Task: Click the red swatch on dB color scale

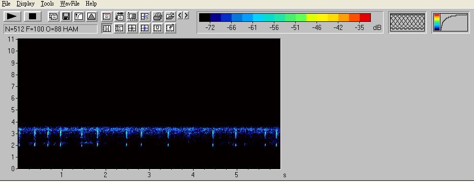Action: tap(365, 18)
